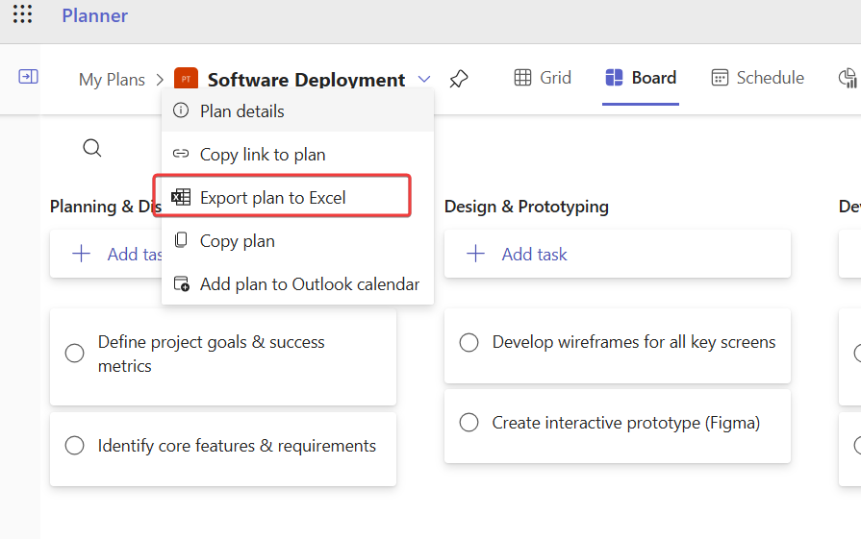Click the Software Deployment plan icon
This screenshot has height=539, width=861.
pos(186,79)
